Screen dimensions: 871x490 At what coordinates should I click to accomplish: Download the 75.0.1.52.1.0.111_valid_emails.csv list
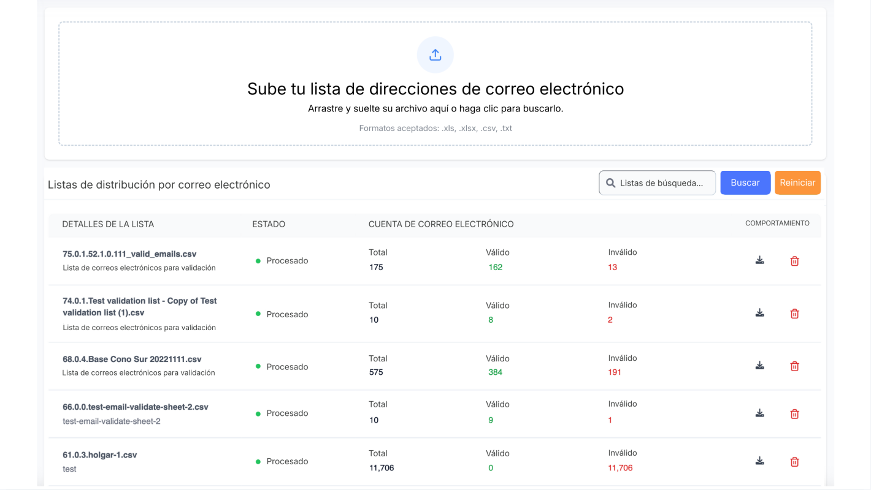coord(759,260)
